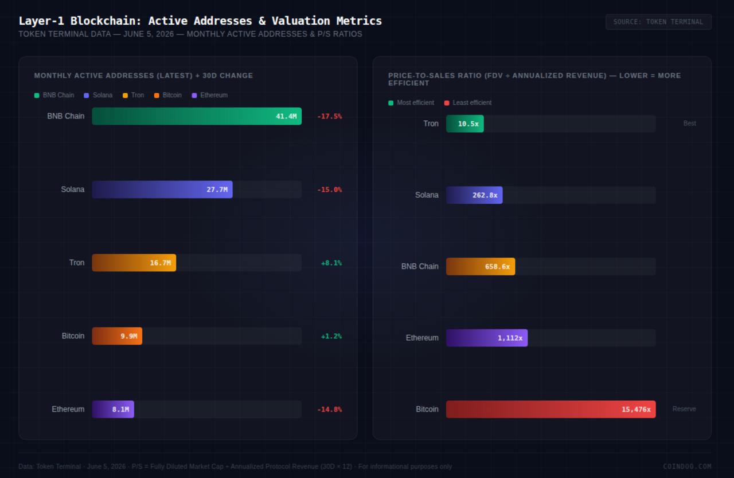The image size is (734, 478).
Task: Click the Best tag beside Tron
Action: click(690, 123)
